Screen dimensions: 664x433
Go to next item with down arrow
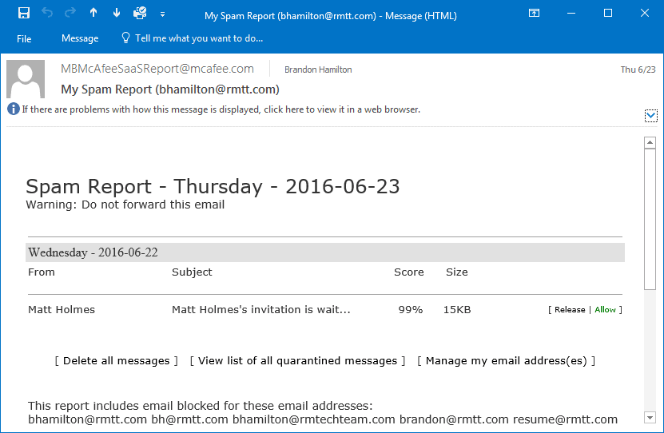tap(117, 13)
